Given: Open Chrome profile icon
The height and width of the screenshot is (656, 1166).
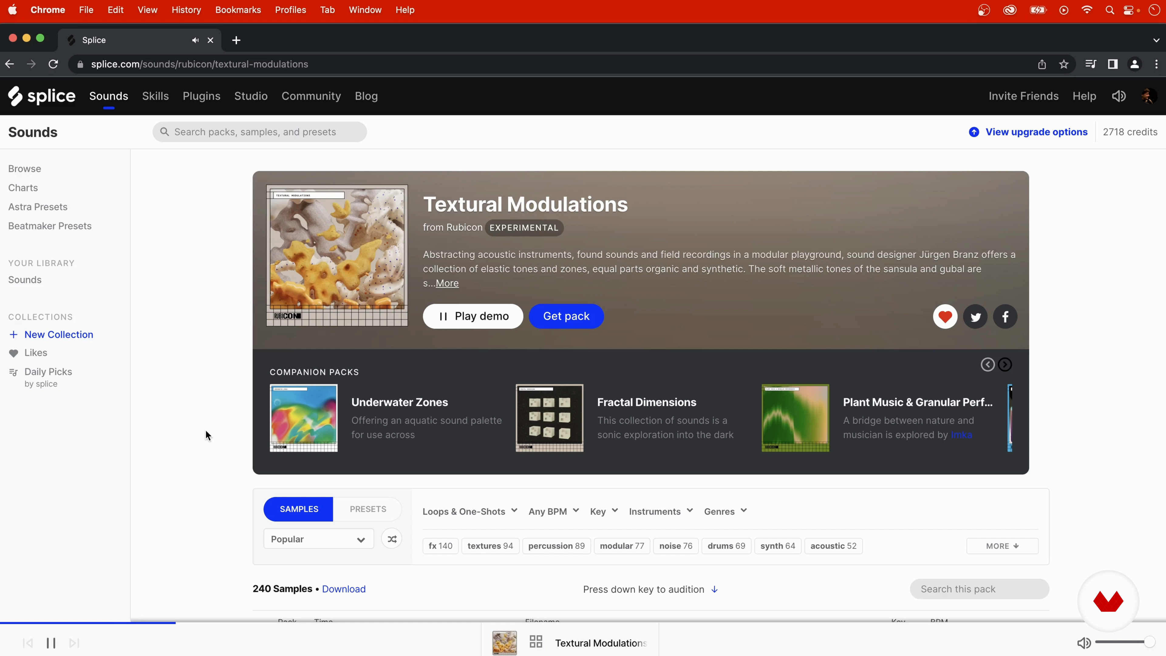Looking at the screenshot, I should pos(1135,64).
